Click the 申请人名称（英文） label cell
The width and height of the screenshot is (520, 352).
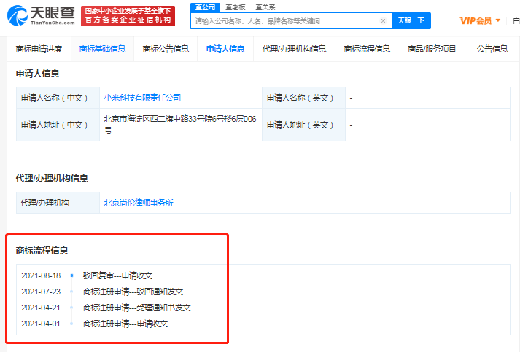coord(303,98)
